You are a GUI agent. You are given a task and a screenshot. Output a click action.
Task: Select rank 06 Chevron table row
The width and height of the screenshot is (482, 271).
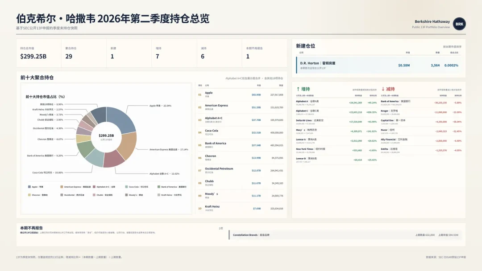pyautogui.click(x=241, y=158)
